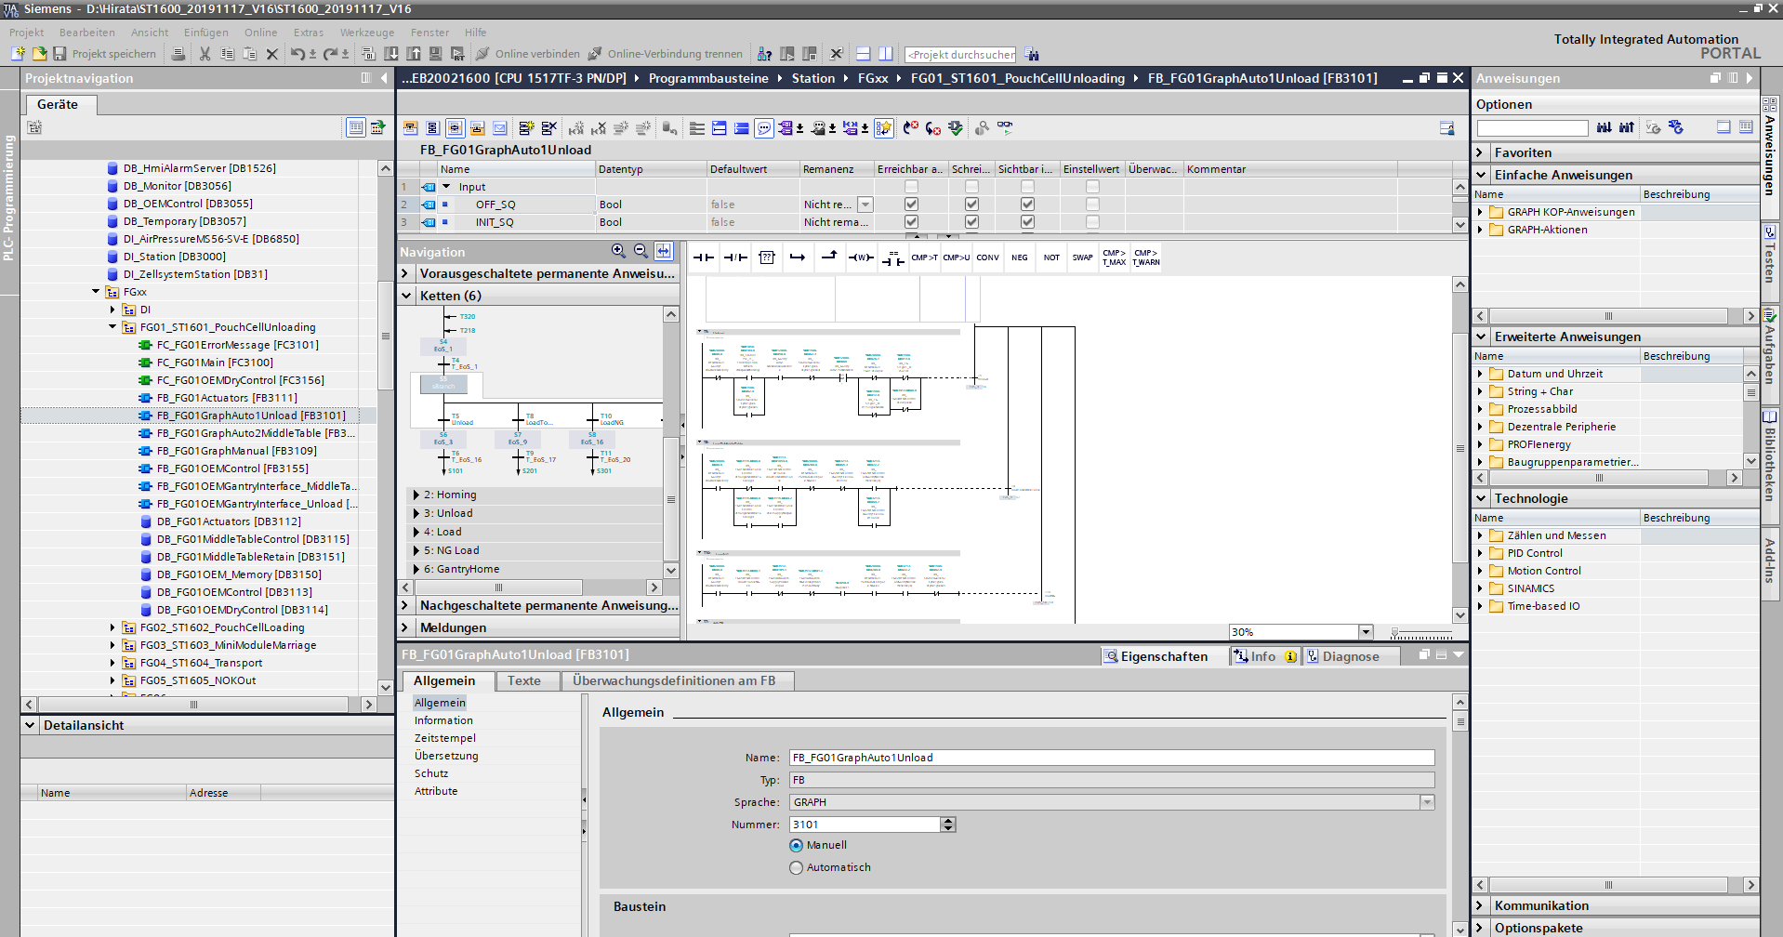
Task: Insert the NEG instruction
Action: (x=1020, y=257)
